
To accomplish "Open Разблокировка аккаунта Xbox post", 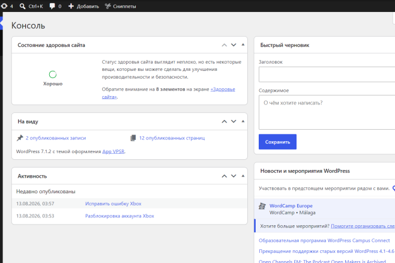I will tap(119, 216).
